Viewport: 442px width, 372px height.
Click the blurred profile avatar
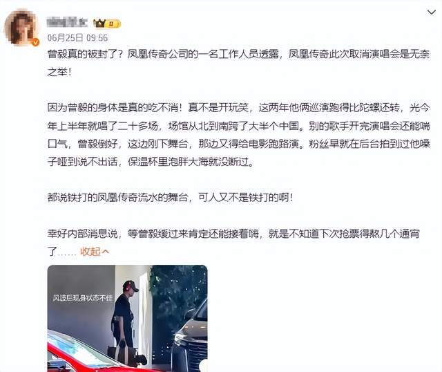[x=21, y=28]
